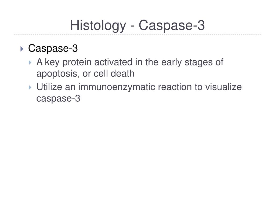Click the lowercase 'caspase-3' on the last line
The image size is (275, 206).
pyautogui.click(x=58, y=99)
